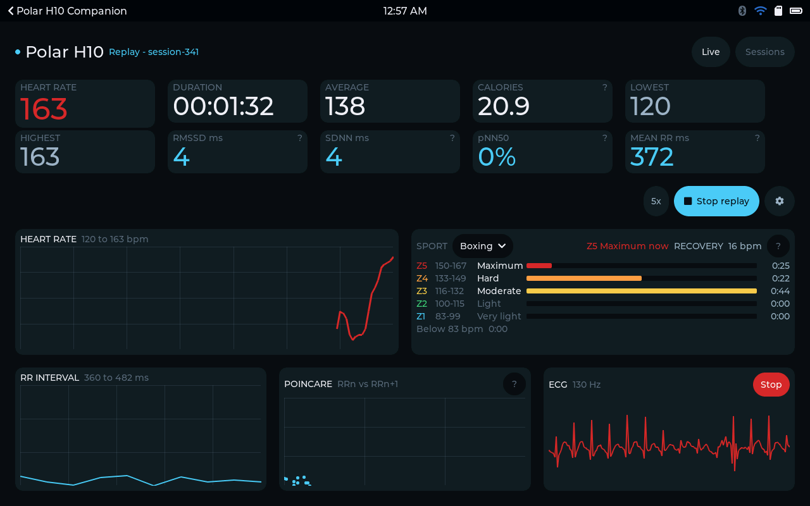Viewport: 810px width, 506px height.
Task: Click the clock showing 12:57 AM
Action: (x=405, y=11)
